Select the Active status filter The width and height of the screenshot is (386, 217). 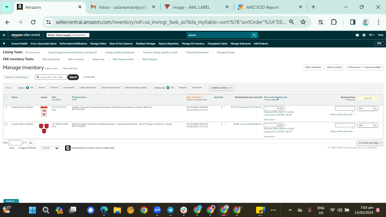(x=36, y=88)
